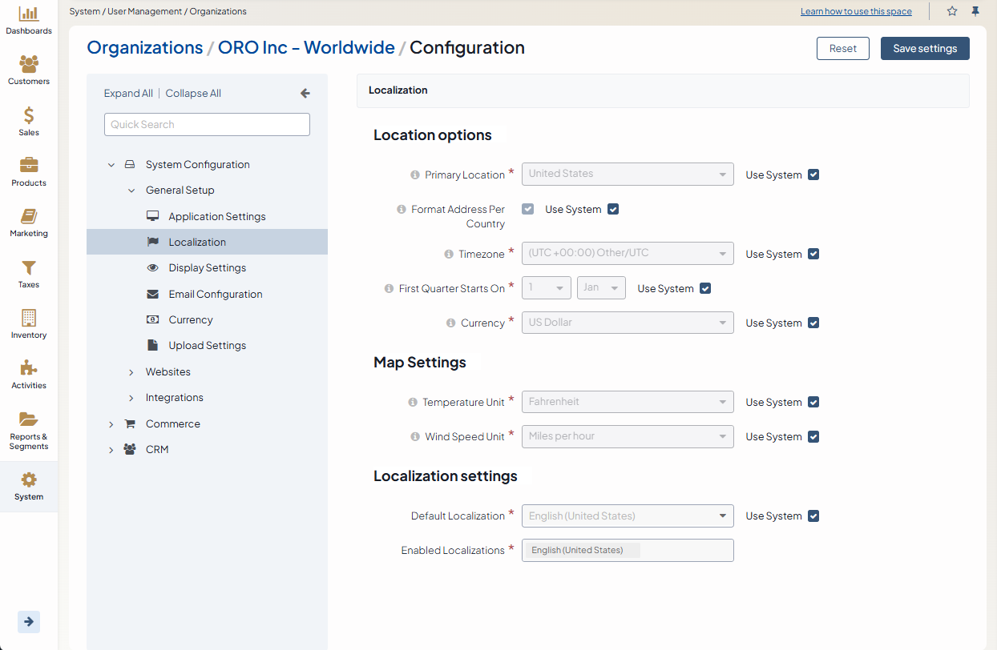Screen dimensions: 997x650
Task: Open the Taxes funnel icon
Action: coord(29,268)
